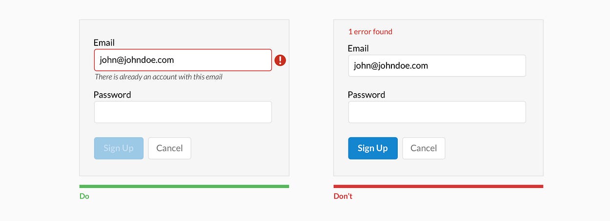Click the Password label in the Don't example
The height and width of the screenshot is (221, 610).
click(366, 95)
